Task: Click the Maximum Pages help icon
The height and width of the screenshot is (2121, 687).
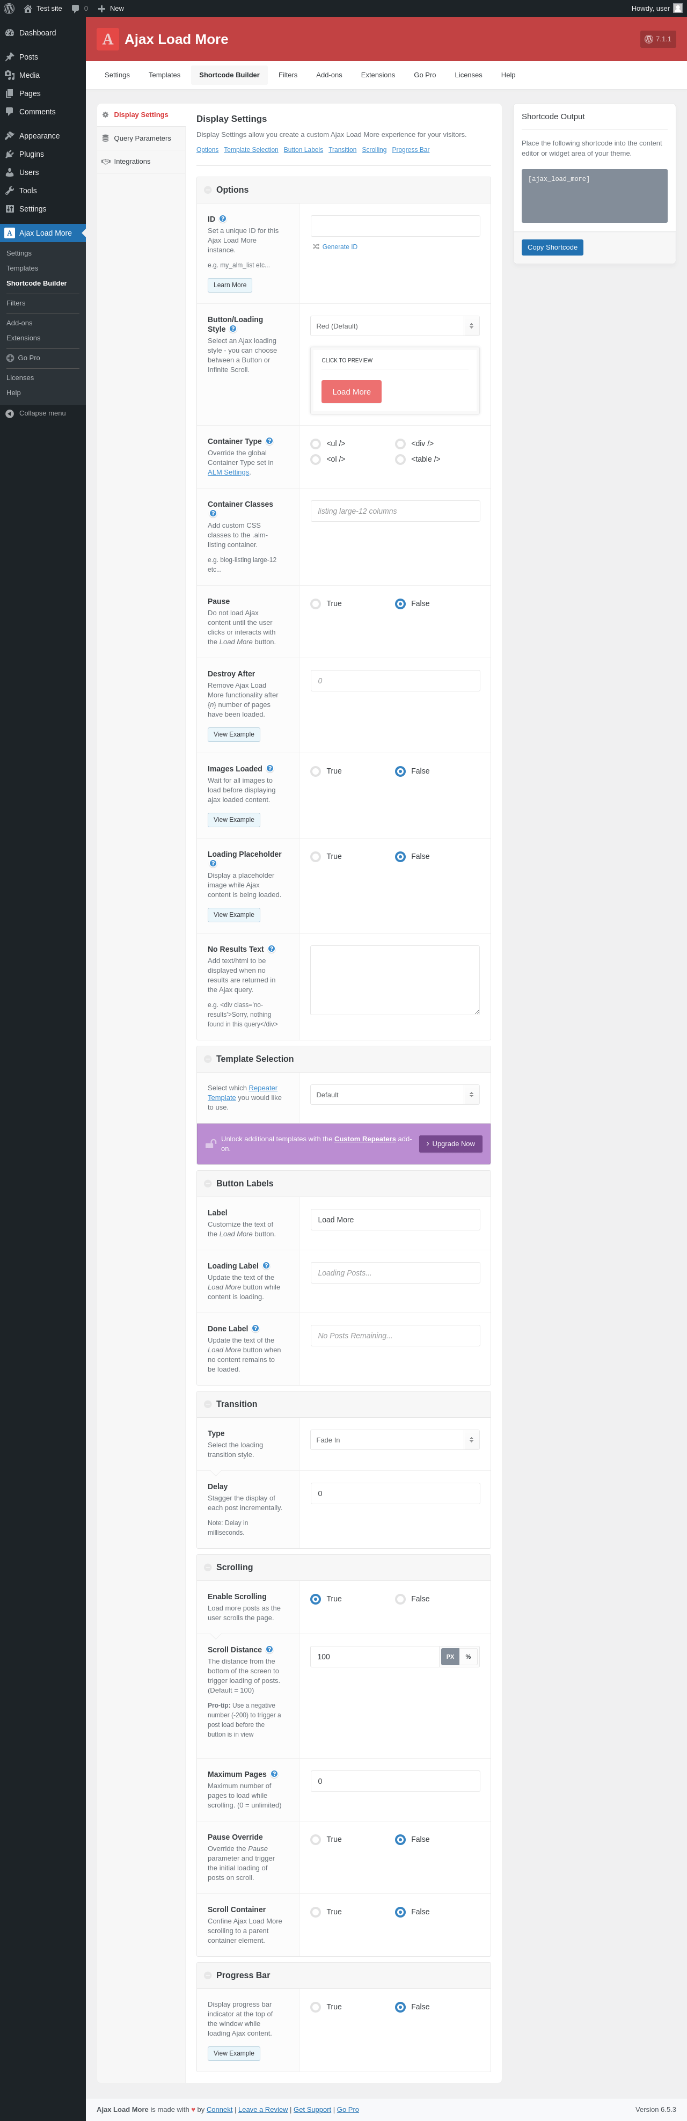Action: click(x=274, y=1774)
